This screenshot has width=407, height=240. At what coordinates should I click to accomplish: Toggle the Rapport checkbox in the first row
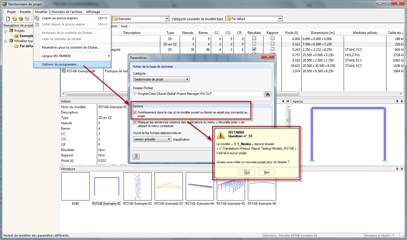coord(272,38)
